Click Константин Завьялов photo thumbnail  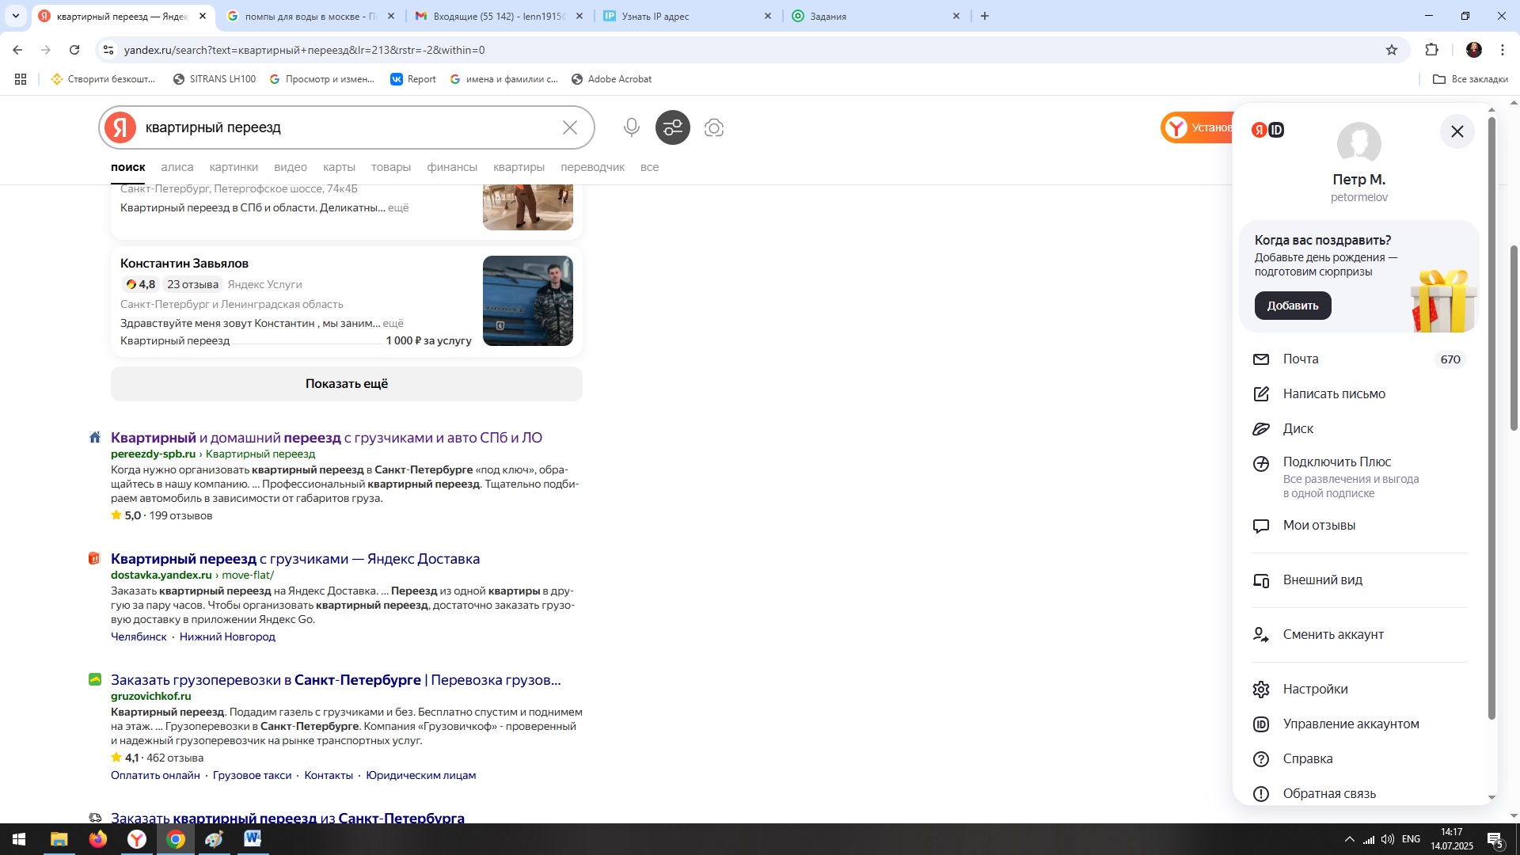tap(528, 301)
